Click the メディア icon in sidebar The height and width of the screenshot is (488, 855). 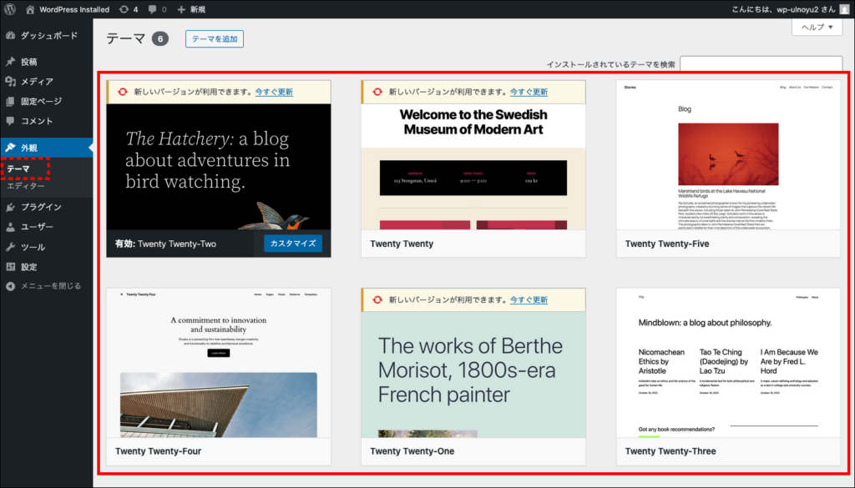point(10,82)
